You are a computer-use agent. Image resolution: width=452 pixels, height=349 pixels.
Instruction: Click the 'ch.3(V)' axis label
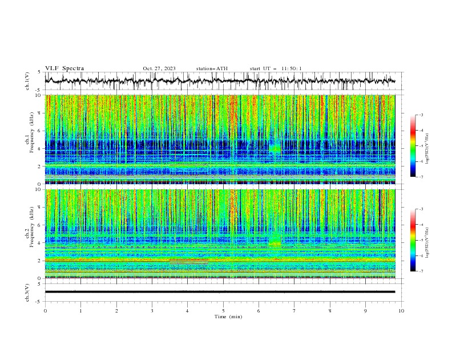27,293
